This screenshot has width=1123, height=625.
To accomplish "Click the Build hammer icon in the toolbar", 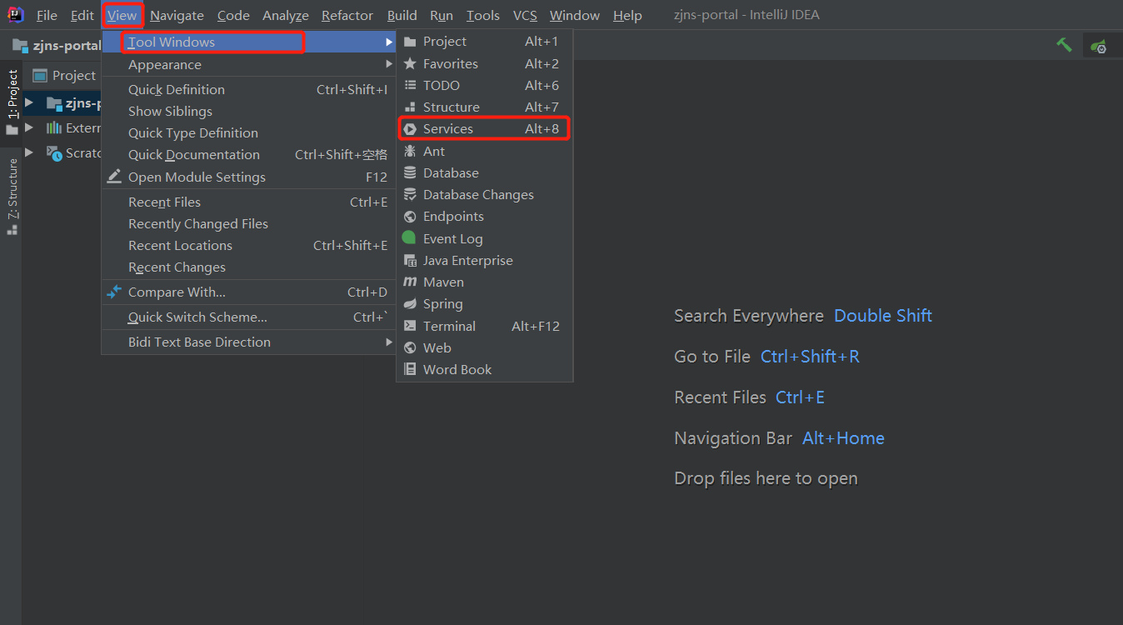I will [1064, 45].
